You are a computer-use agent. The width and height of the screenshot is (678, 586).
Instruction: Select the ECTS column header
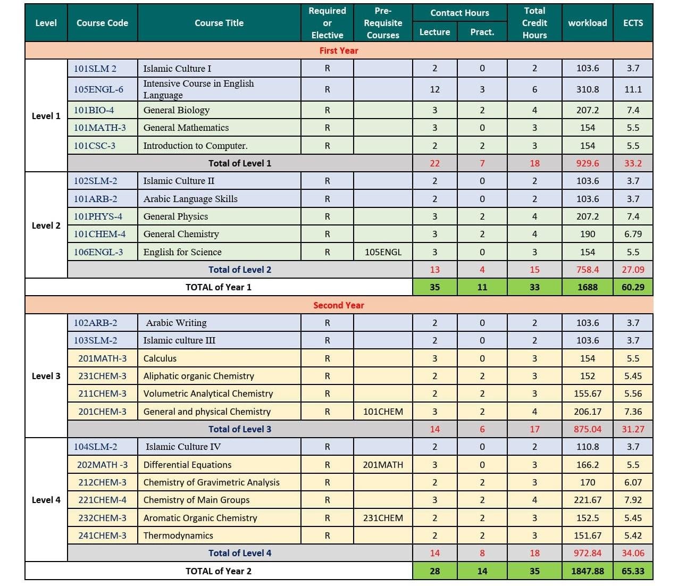(x=633, y=23)
